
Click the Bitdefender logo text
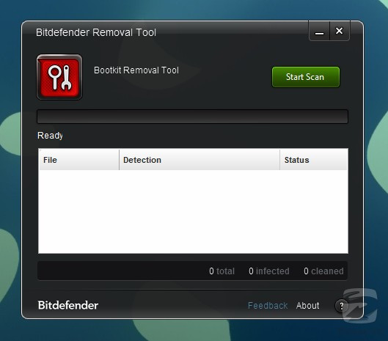(68, 305)
